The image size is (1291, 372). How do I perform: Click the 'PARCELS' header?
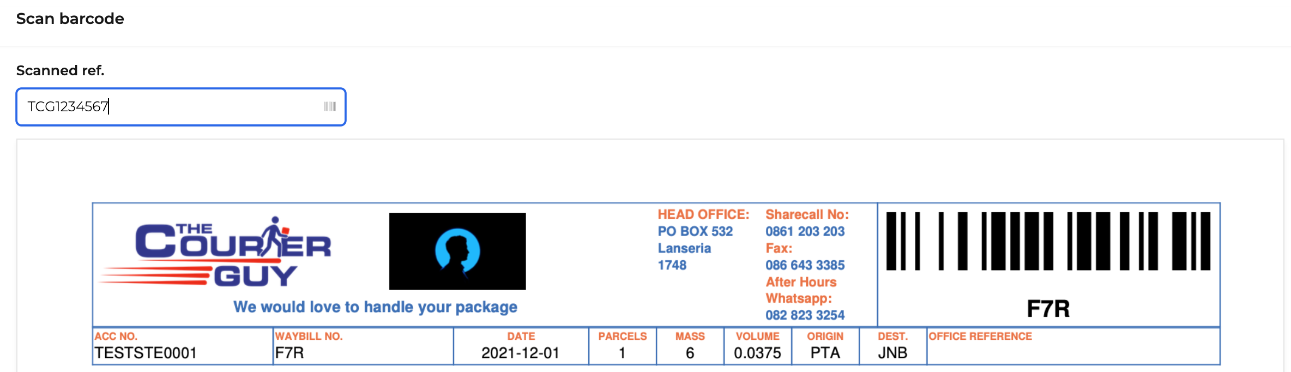[x=623, y=336]
